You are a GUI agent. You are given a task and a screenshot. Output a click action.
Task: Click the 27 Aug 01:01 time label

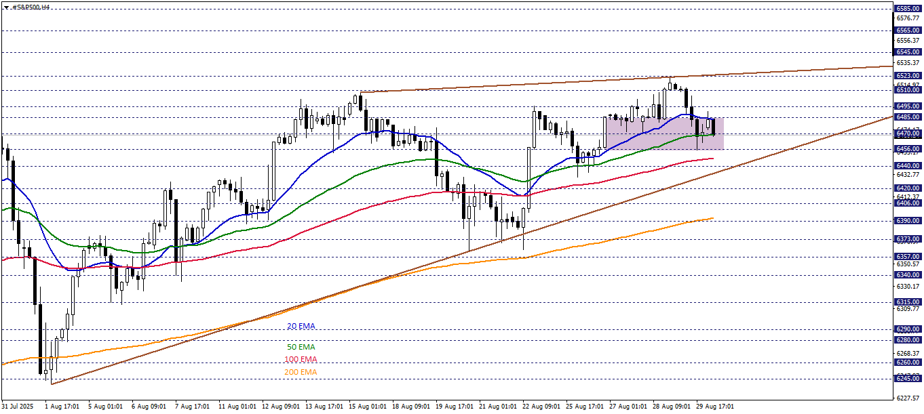(x=628, y=407)
